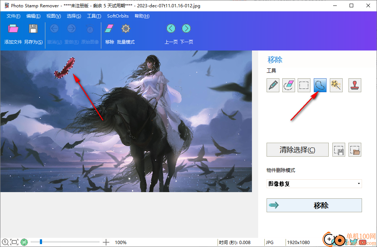This screenshot has width=377, height=247.
Task: Click the 100% zoom value
Action: point(121,243)
